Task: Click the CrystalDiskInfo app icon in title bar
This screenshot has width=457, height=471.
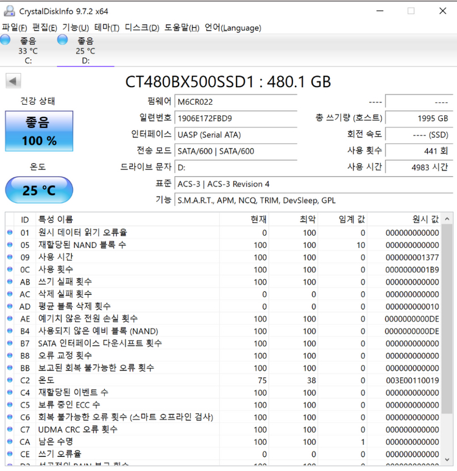Action: (x=9, y=11)
